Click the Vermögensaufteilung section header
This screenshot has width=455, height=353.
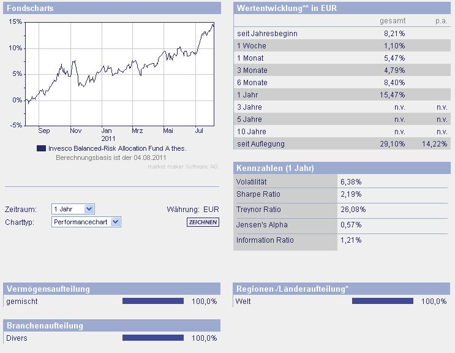click(x=112, y=289)
